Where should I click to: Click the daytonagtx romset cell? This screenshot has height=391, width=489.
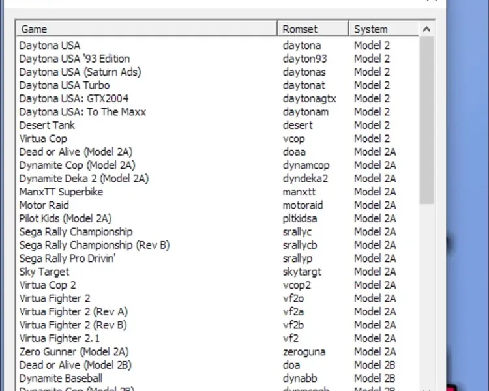coord(309,99)
